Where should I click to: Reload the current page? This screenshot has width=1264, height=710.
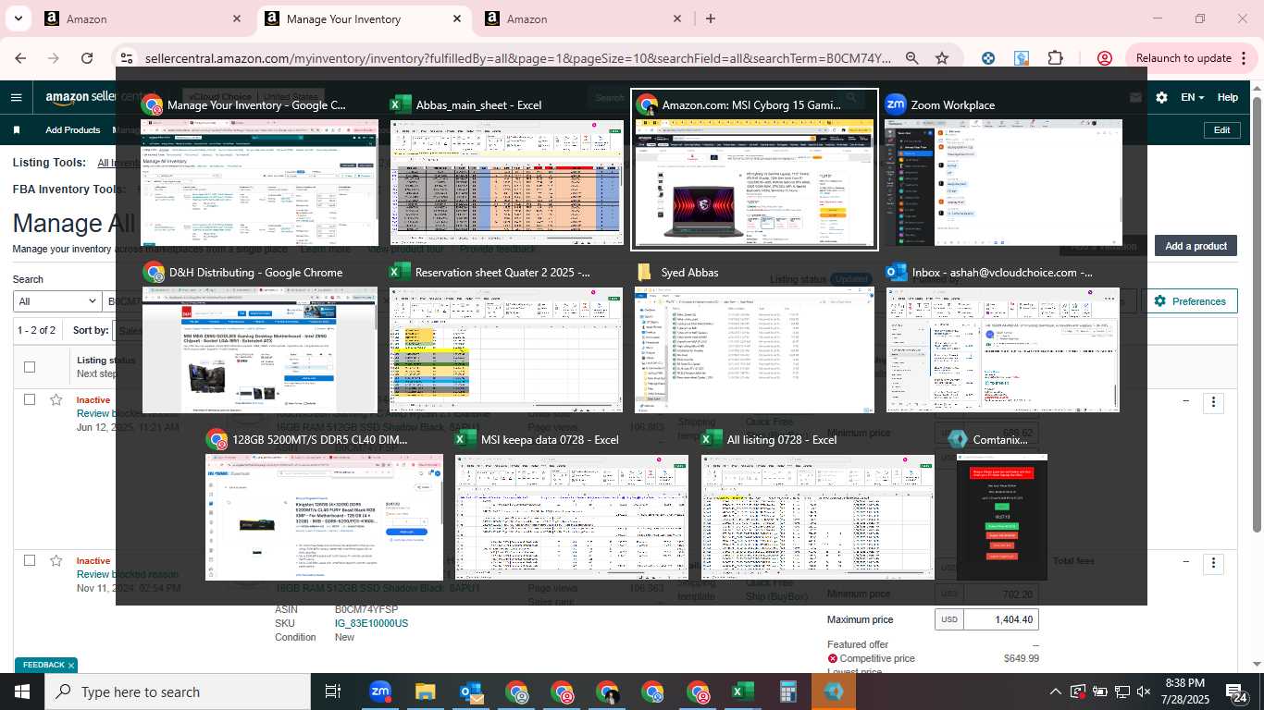(87, 58)
